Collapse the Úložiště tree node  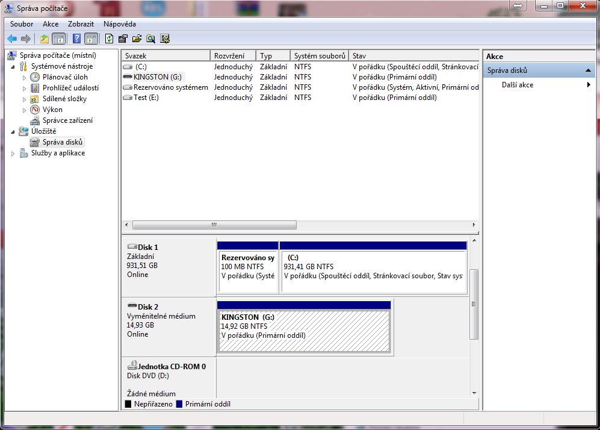[13, 132]
